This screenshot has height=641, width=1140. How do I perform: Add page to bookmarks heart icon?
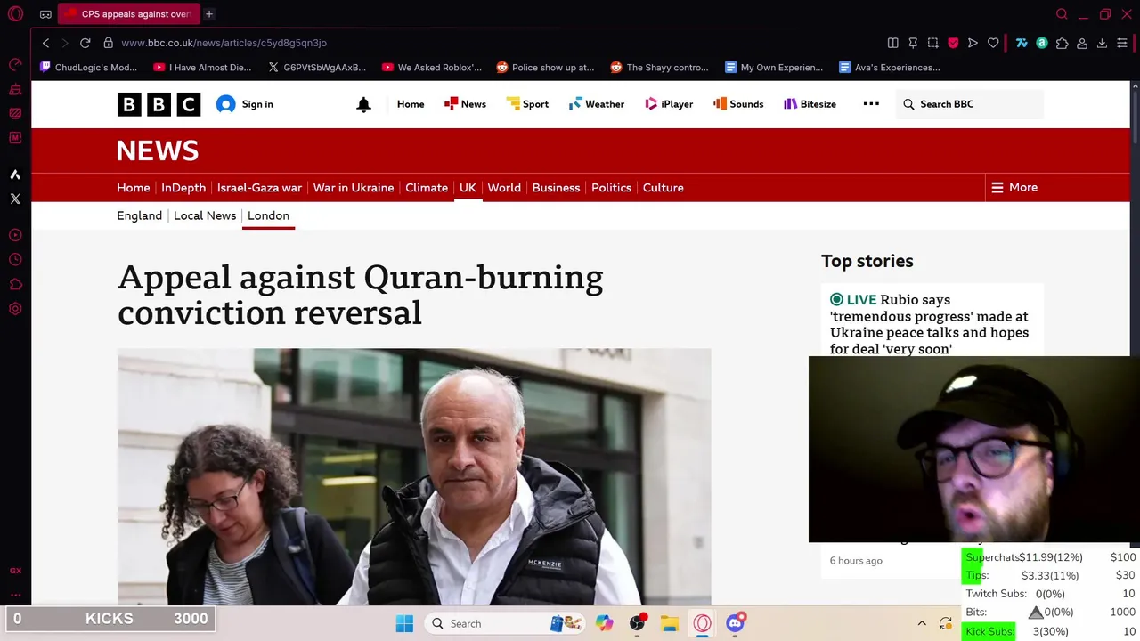click(993, 43)
